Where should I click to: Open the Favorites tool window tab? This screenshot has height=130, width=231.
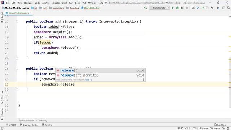(x=2, y=114)
